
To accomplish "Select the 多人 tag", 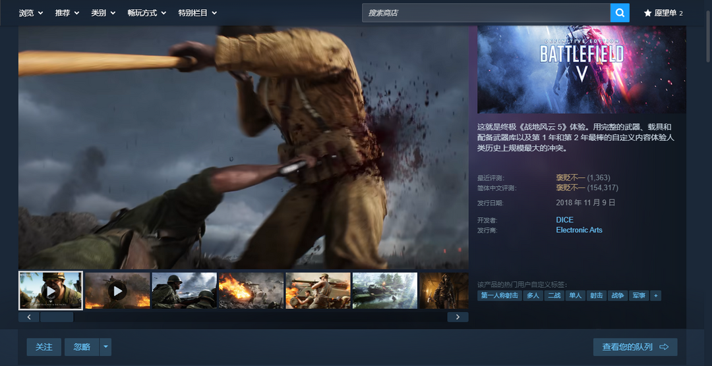I will click(x=533, y=296).
